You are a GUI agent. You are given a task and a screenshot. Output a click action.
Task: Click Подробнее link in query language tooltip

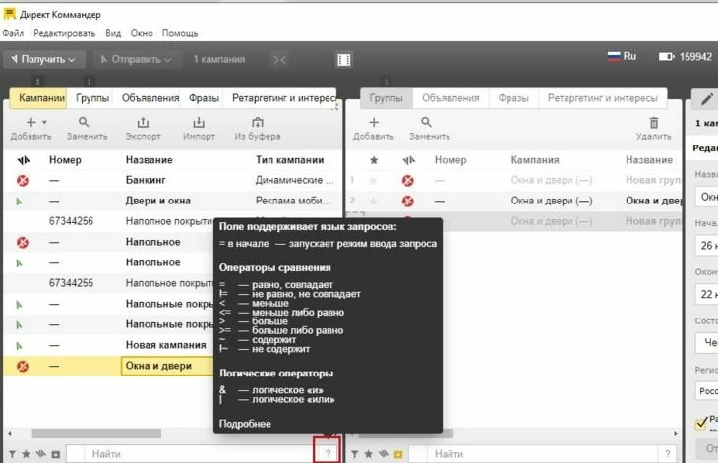[x=245, y=424]
